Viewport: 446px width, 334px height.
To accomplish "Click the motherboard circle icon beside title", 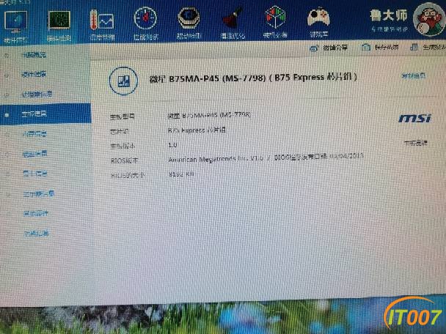I will coord(123,81).
